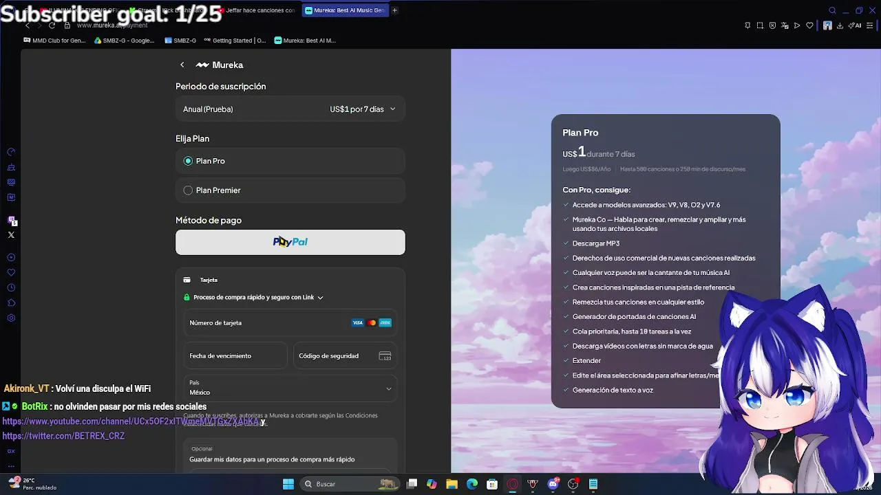The width and height of the screenshot is (881, 495).
Task: Open Microsoft Store from the taskbar
Action: coord(492,484)
